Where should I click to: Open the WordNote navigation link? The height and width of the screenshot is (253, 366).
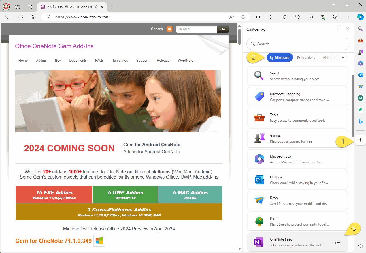pyautogui.click(x=186, y=61)
